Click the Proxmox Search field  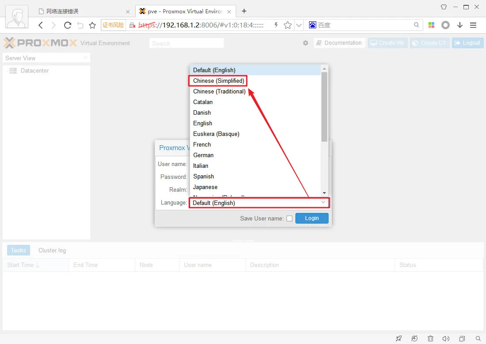(x=186, y=43)
